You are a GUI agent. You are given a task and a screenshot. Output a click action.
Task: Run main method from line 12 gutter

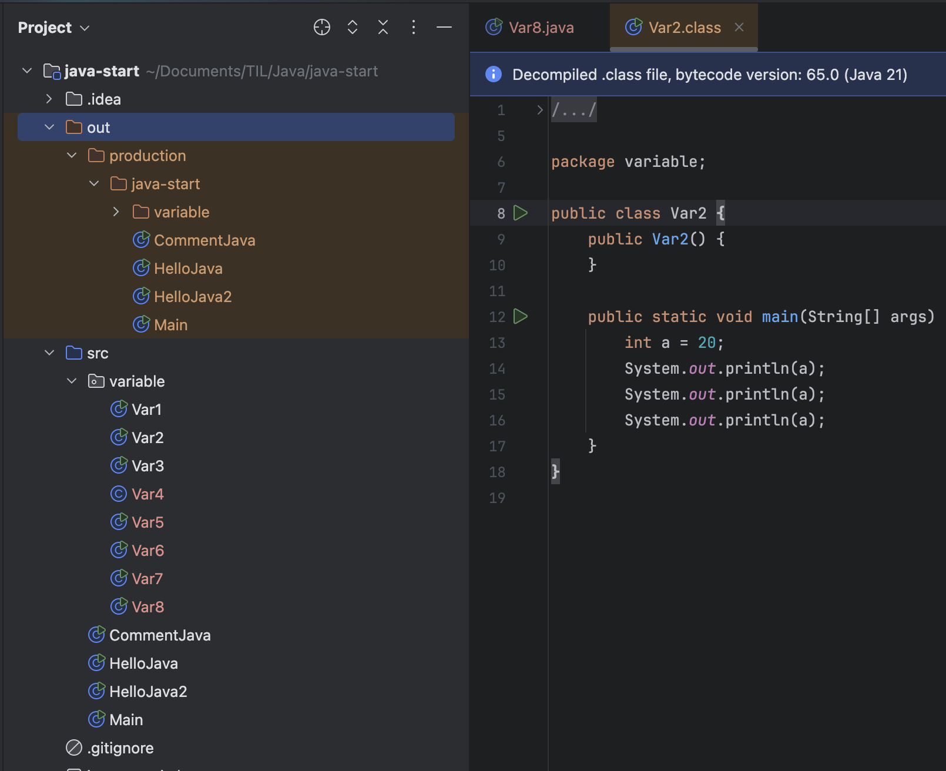[x=521, y=316]
